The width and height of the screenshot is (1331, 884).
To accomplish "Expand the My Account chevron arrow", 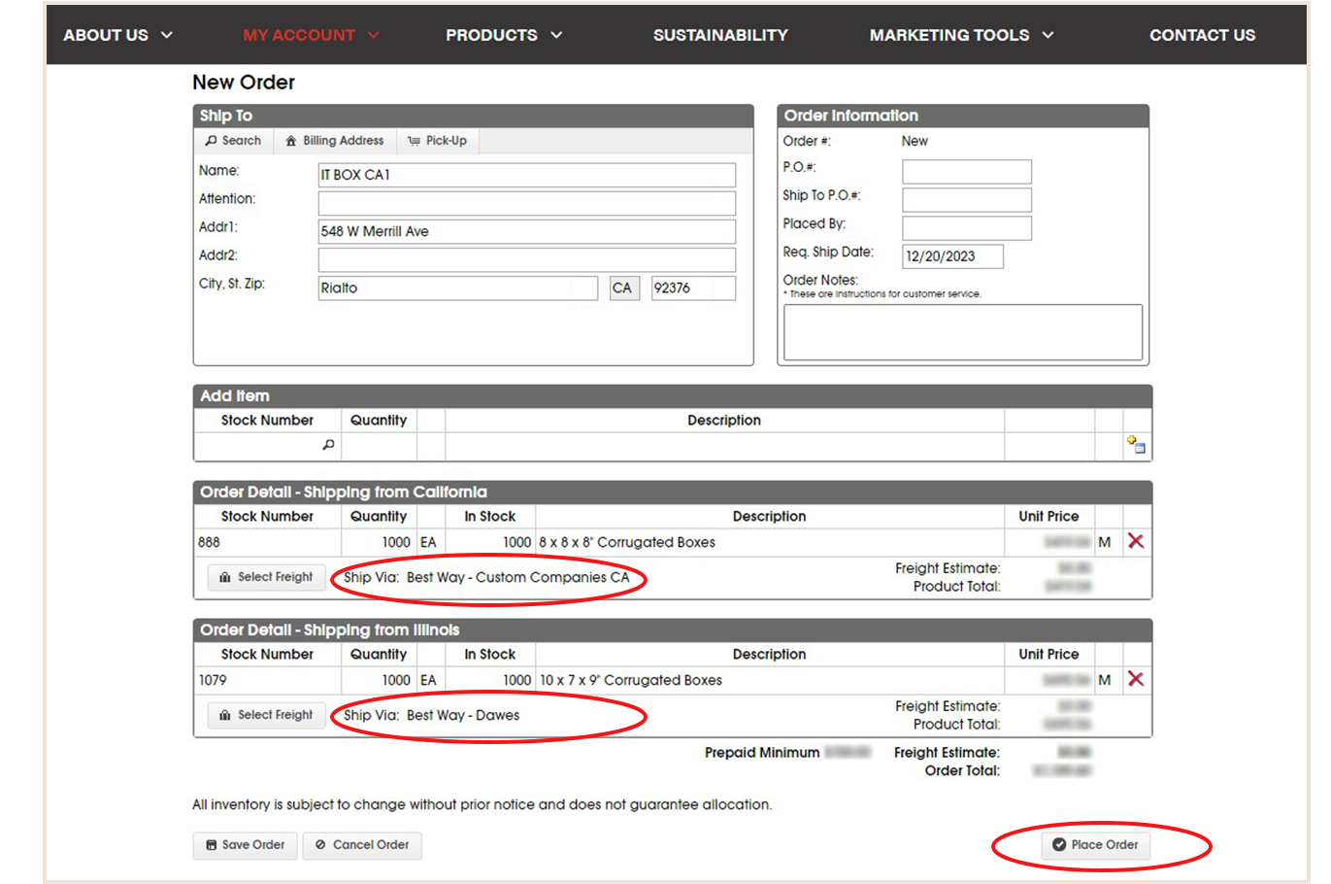I will (374, 35).
